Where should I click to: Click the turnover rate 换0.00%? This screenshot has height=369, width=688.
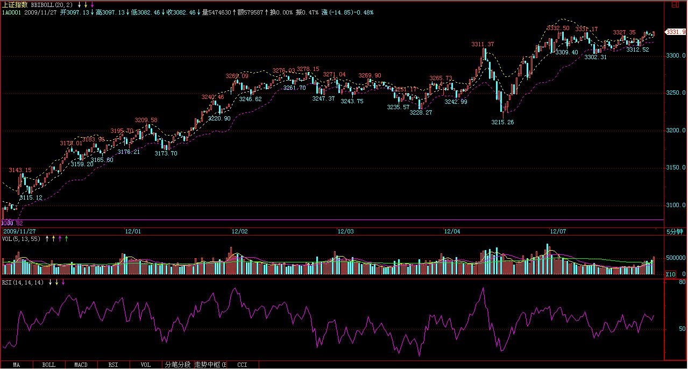click(281, 12)
